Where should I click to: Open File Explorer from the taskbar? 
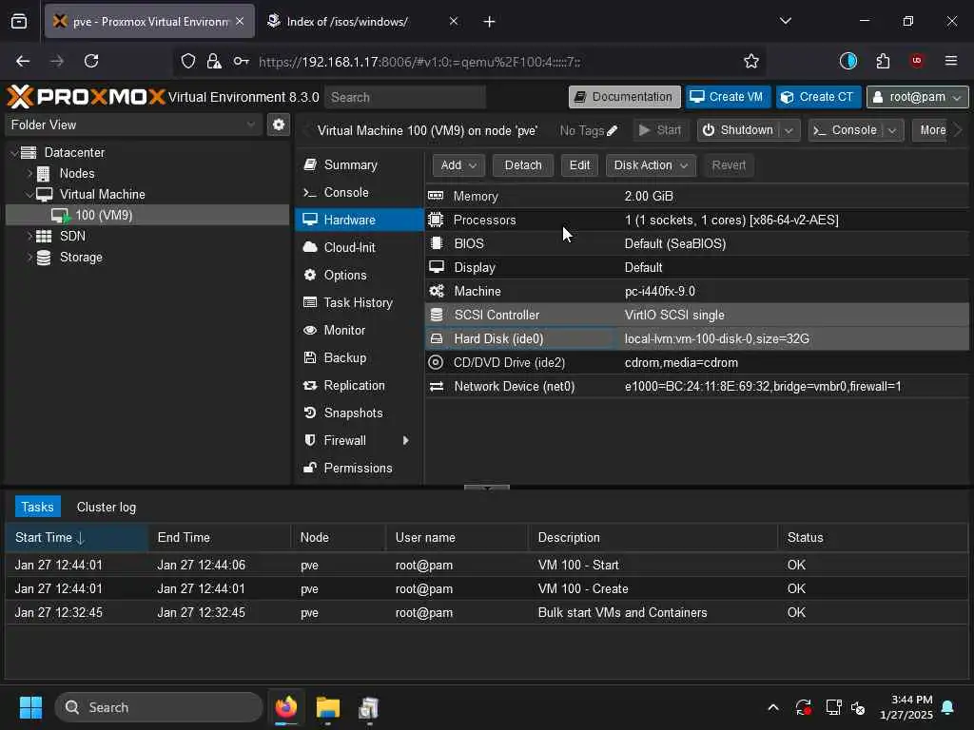(x=327, y=707)
